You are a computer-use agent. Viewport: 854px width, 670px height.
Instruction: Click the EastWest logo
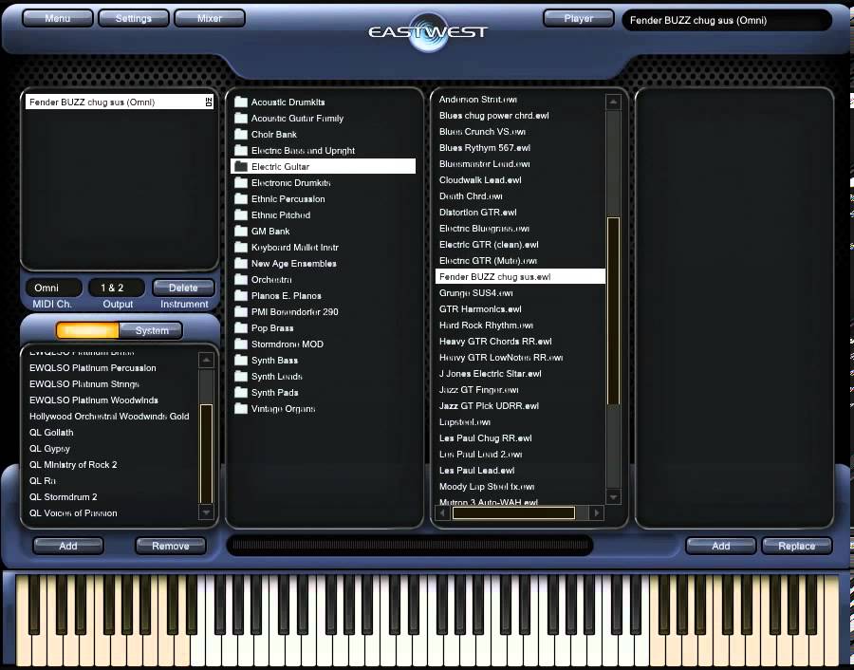(x=428, y=32)
